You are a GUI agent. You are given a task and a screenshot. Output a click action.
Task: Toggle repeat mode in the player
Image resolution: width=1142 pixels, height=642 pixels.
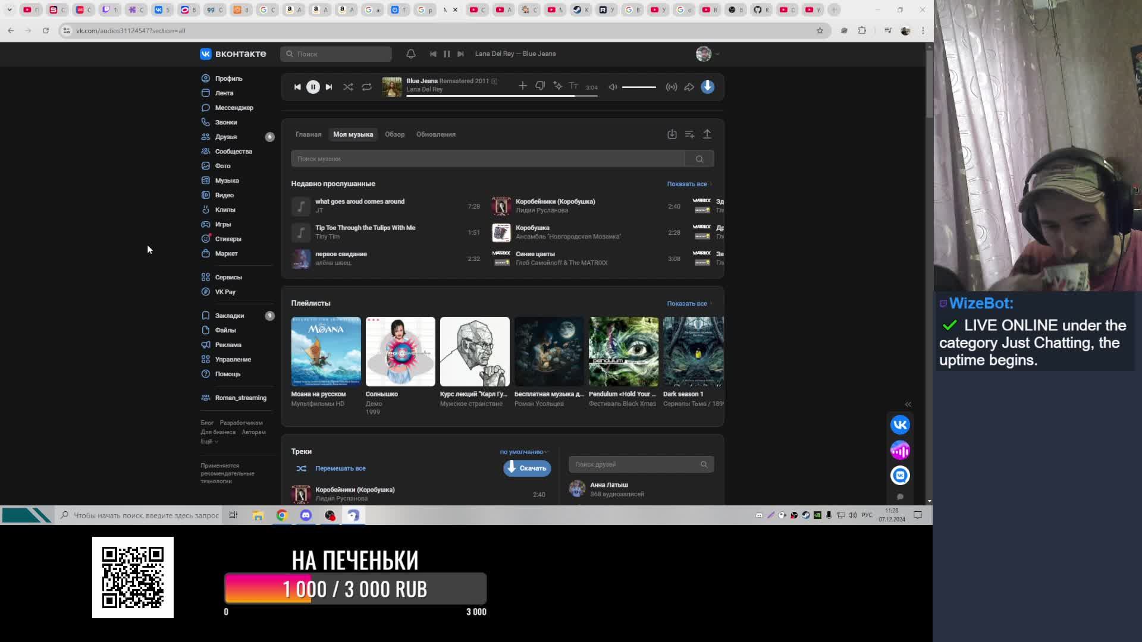click(366, 87)
